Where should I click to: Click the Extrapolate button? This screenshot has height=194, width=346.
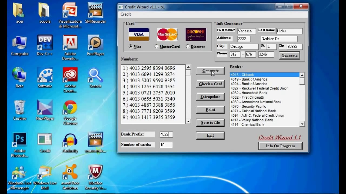pyautogui.click(x=210, y=97)
